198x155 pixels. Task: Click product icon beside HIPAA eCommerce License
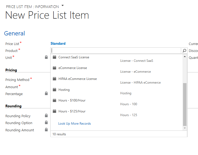54,79
